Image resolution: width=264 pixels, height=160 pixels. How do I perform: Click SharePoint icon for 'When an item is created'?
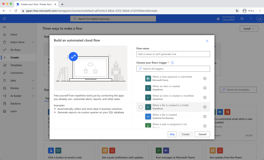pos(148,88)
